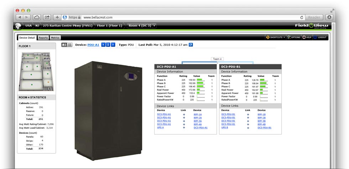349x169 pixels.
Task: Open the RPP-3A device link
Action: [198, 121]
